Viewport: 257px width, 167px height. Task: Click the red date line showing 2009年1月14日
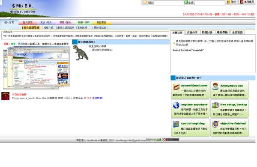coord(218,15)
